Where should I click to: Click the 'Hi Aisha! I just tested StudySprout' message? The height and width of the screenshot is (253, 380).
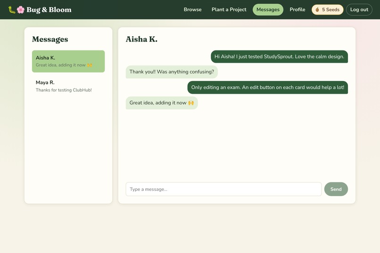point(279,57)
